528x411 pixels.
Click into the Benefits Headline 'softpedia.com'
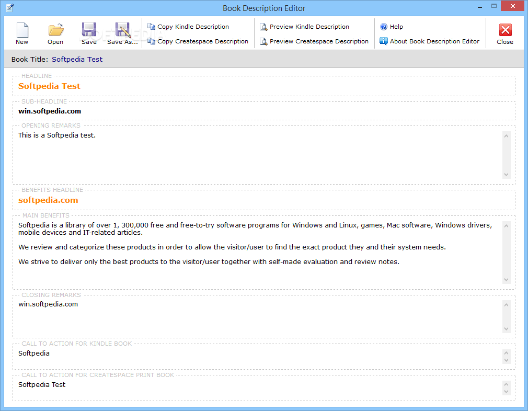pyautogui.click(x=264, y=200)
